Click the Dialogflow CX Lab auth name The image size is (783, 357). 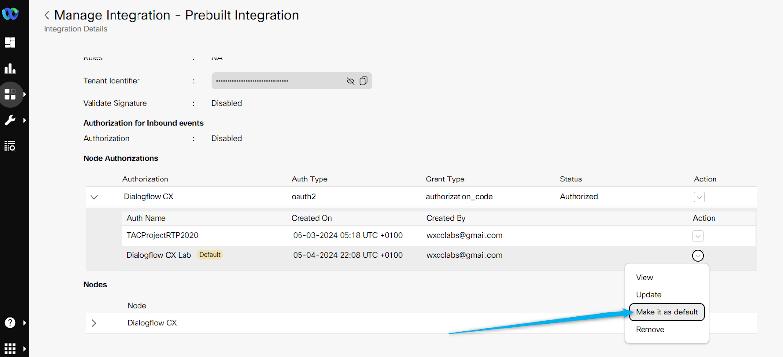point(159,255)
